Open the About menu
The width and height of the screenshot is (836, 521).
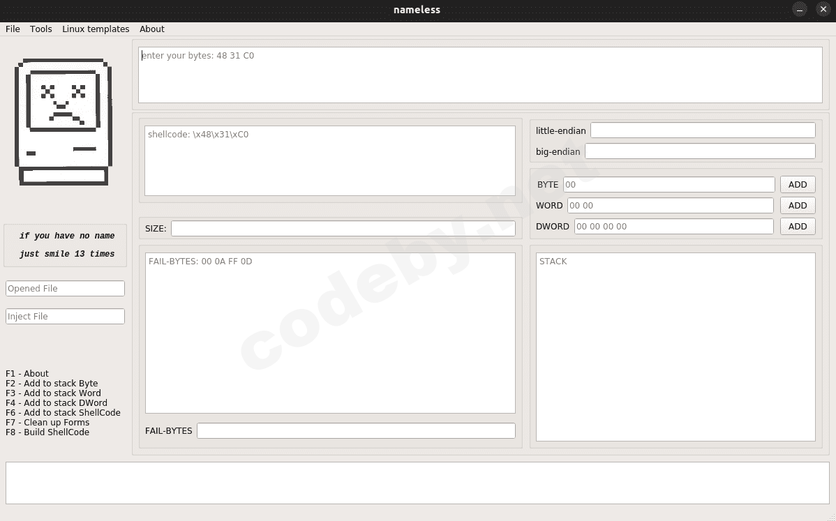point(152,29)
